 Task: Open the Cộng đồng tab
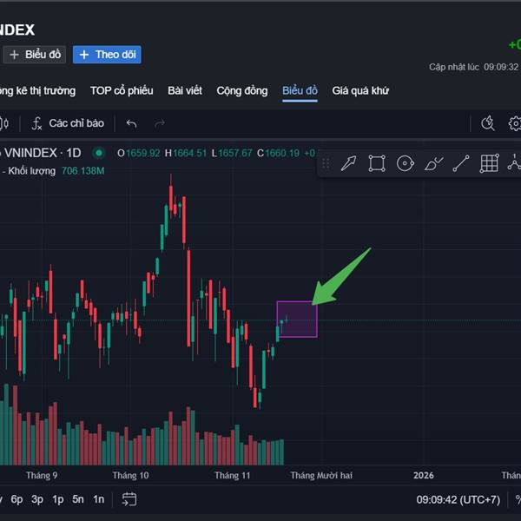pyautogui.click(x=242, y=90)
